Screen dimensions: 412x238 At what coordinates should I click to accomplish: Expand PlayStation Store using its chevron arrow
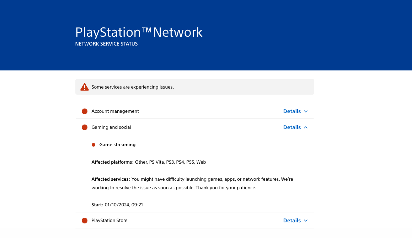click(306, 221)
